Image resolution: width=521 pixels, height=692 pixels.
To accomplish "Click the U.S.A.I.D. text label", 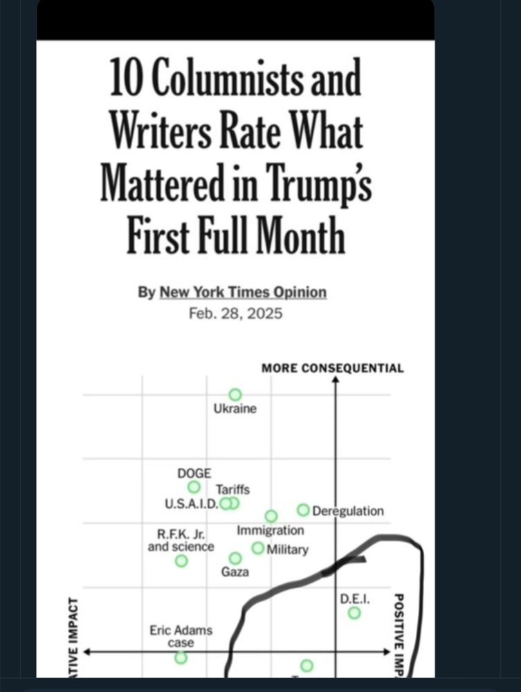I will [192, 504].
